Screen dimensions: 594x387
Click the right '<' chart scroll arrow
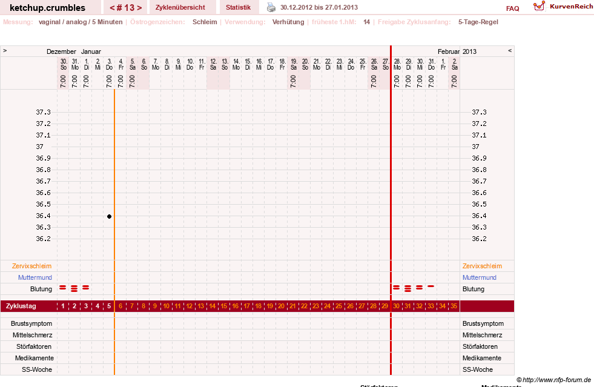tap(509, 50)
